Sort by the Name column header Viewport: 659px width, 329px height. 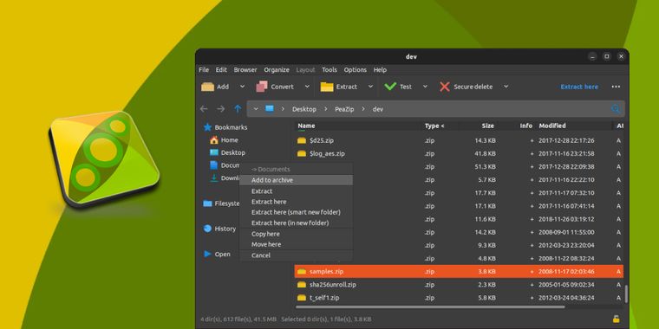pyautogui.click(x=306, y=126)
